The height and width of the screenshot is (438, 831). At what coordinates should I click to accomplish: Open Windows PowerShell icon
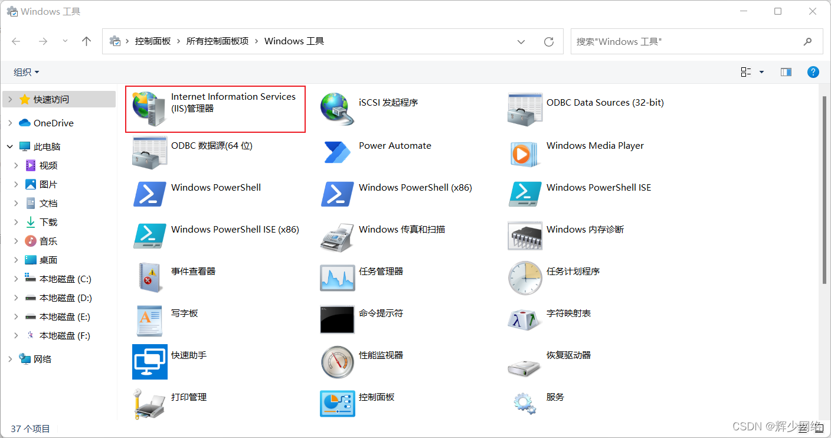click(150, 194)
